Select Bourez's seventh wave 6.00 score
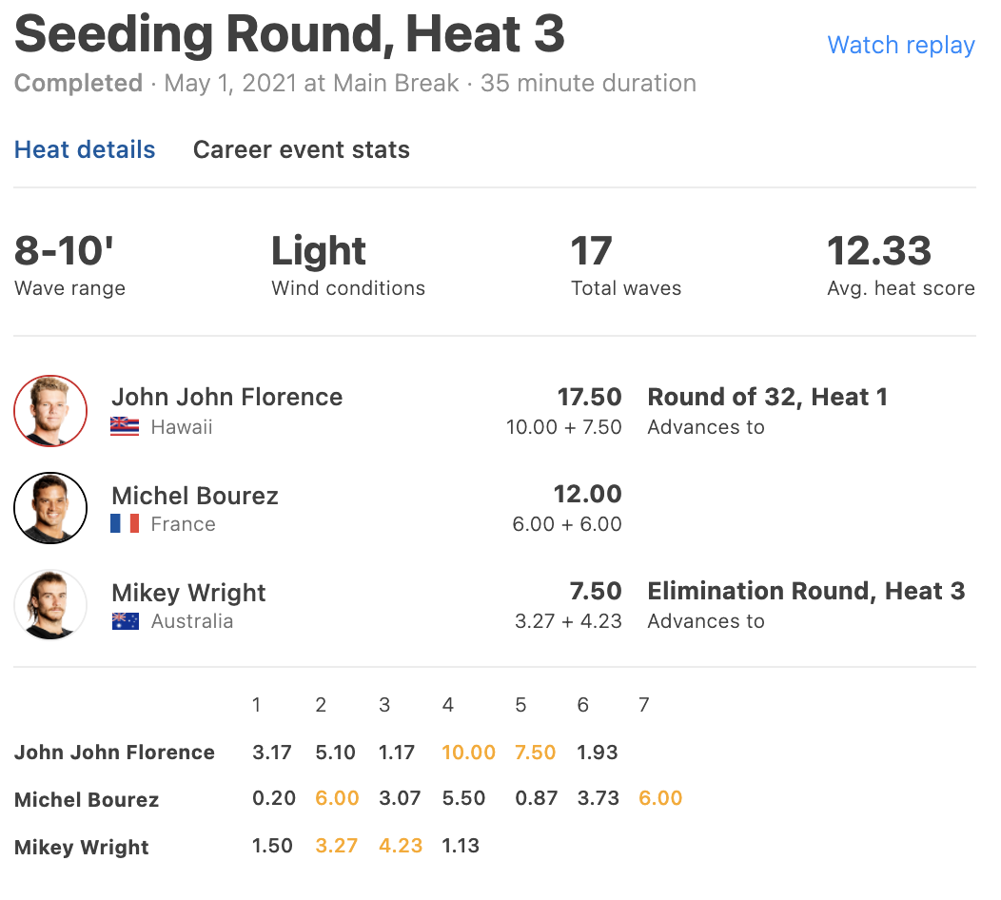 [x=660, y=798]
